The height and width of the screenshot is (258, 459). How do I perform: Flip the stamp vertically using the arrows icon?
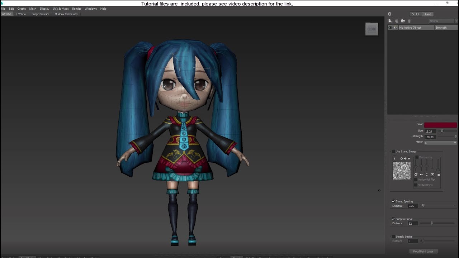coord(427,175)
